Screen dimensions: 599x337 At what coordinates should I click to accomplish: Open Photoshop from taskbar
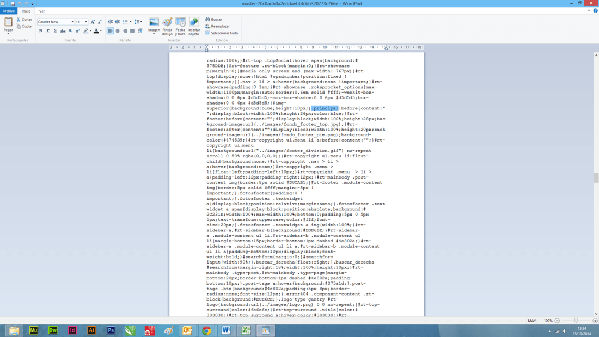(111, 330)
